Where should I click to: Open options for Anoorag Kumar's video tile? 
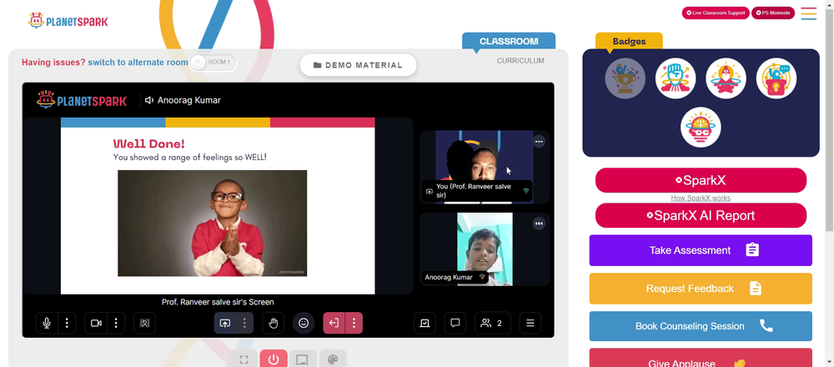[x=540, y=224]
